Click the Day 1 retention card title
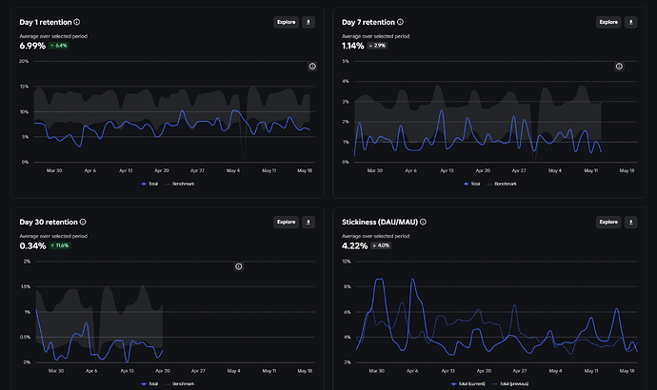 coord(46,22)
